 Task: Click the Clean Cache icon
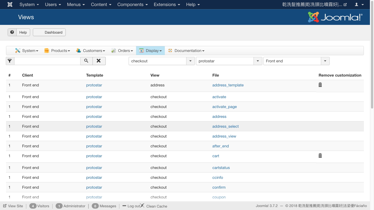(x=142, y=205)
